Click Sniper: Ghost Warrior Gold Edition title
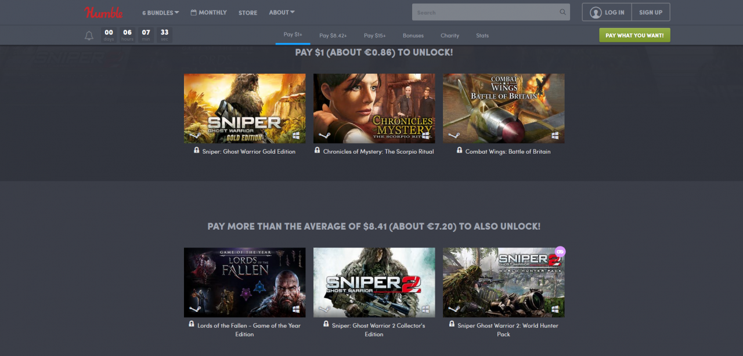743x356 pixels. coord(249,151)
